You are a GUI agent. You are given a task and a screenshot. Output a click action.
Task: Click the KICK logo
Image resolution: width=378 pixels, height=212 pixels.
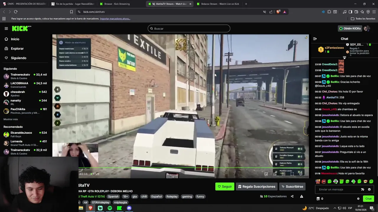[22, 29]
